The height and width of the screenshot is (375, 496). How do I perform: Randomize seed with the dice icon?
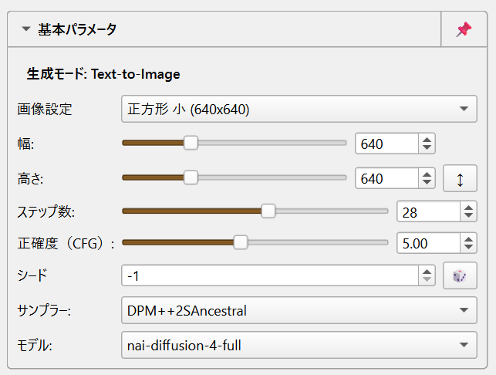coord(460,275)
